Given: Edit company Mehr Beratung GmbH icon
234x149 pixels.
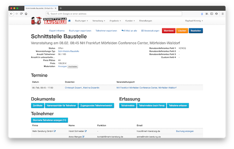Looking at the screenshot, I should 55,131.
